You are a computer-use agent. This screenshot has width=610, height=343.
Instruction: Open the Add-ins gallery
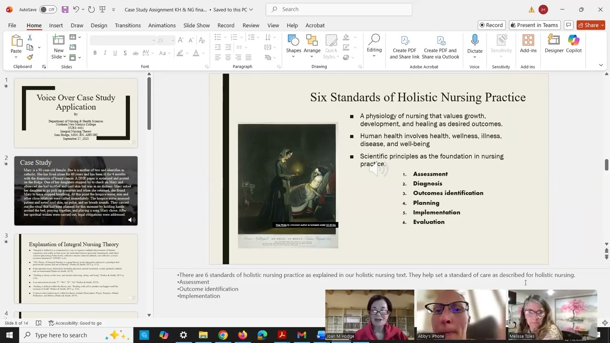(528, 44)
